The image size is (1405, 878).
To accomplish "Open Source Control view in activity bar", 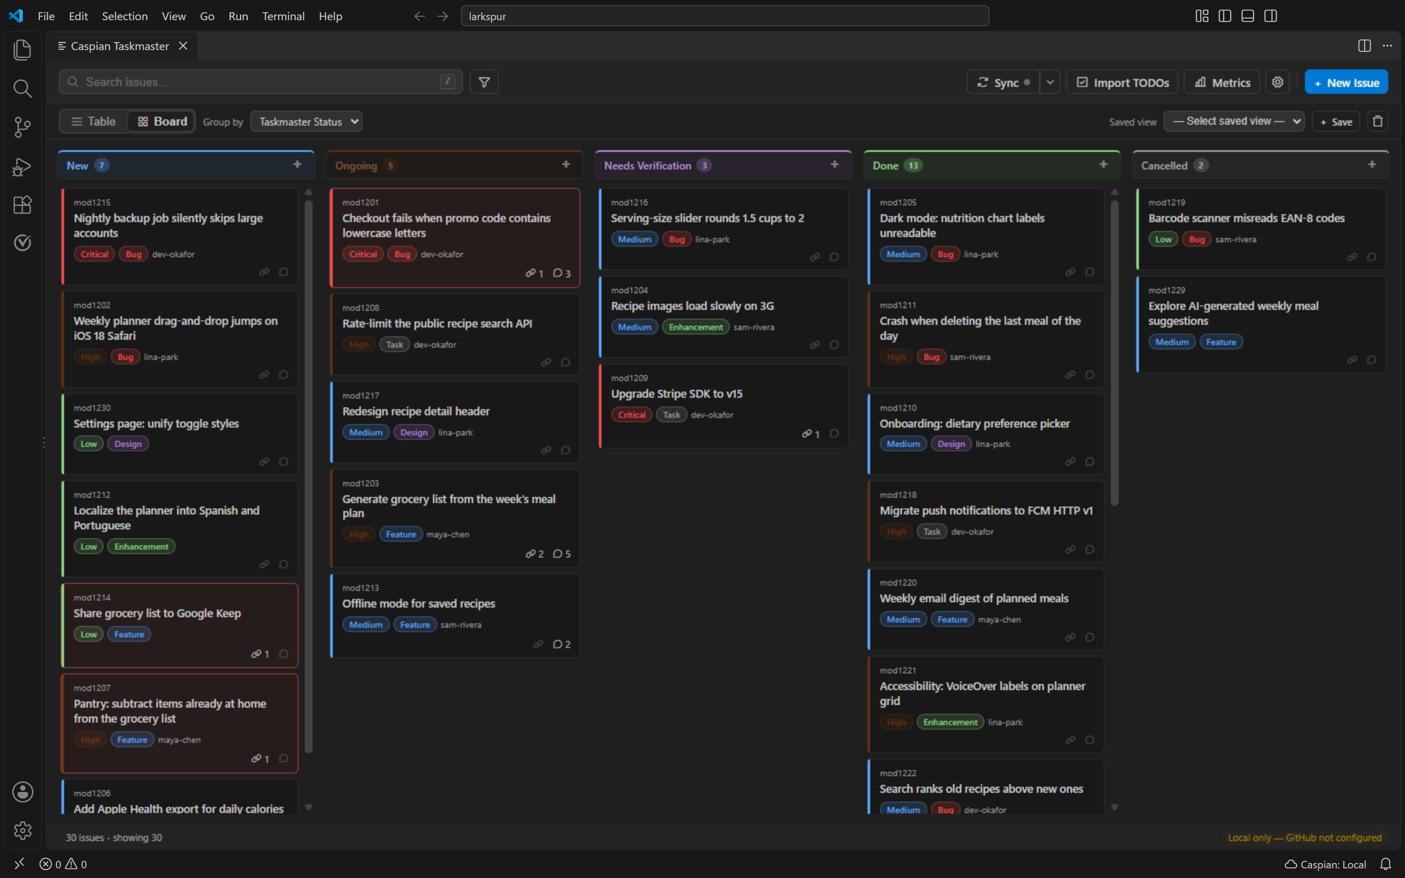I will point(22,127).
